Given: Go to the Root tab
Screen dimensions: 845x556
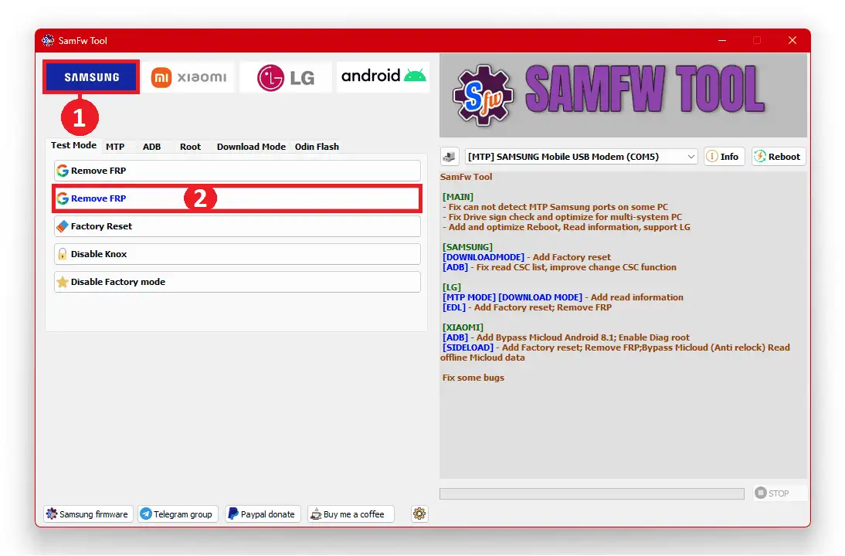Looking at the screenshot, I should coord(190,147).
